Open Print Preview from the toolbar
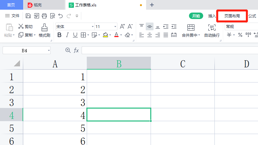This screenshot has width=258, height=145. tap(52, 16)
